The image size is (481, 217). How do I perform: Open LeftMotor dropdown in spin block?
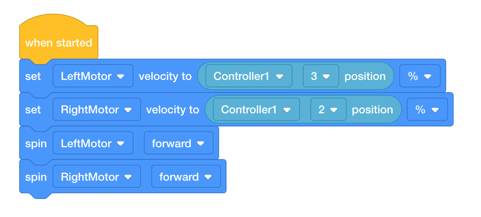pos(93,143)
